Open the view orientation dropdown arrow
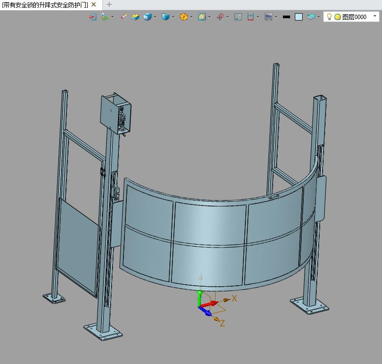382x364 pixels. click(x=173, y=17)
